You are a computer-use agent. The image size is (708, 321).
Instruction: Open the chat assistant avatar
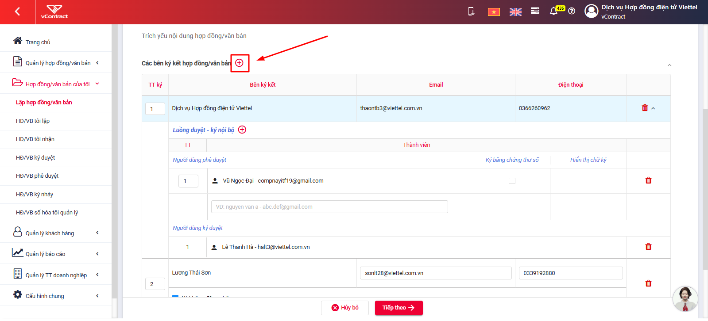coord(685,299)
